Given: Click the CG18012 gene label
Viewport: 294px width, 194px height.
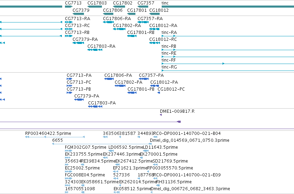Looking at the screenshot, I should point(159,10).
